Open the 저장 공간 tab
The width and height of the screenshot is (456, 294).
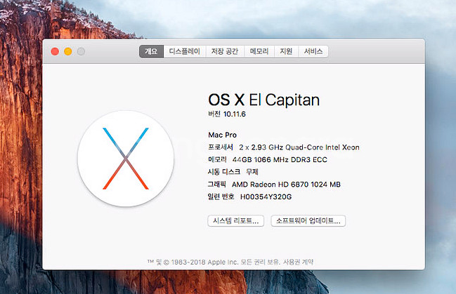225,51
